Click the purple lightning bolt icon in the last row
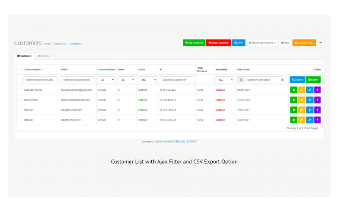Screen dimensions: 339x212 [317, 120]
